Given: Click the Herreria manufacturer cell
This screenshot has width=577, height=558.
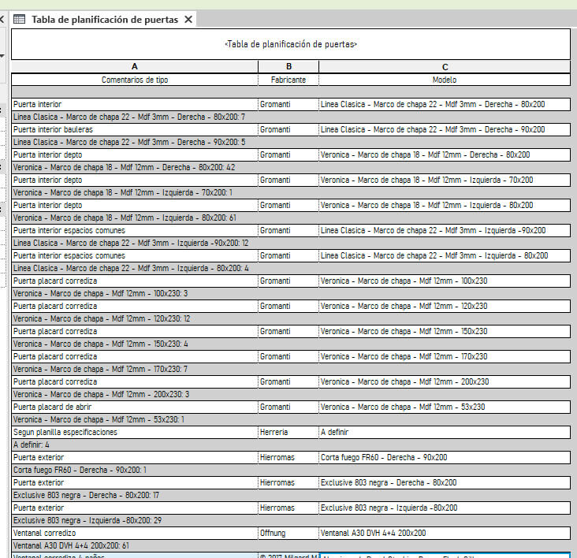Looking at the screenshot, I should click(288, 432).
